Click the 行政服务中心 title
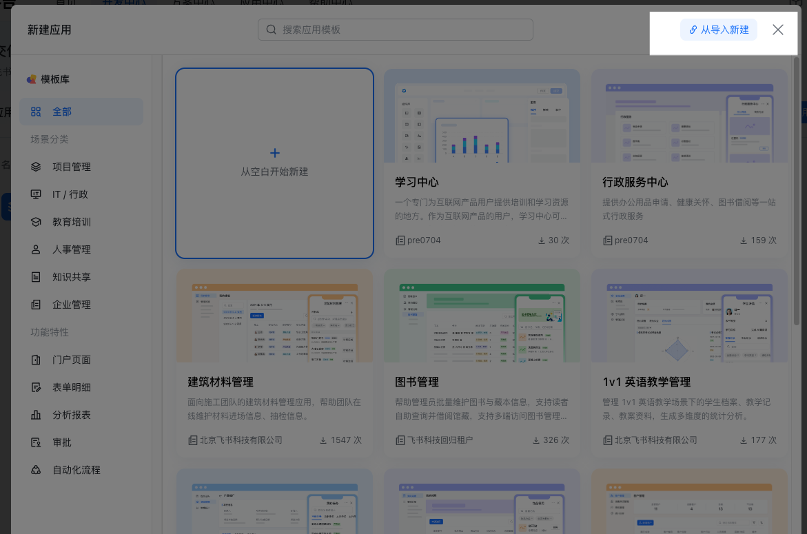 click(635, 182)
